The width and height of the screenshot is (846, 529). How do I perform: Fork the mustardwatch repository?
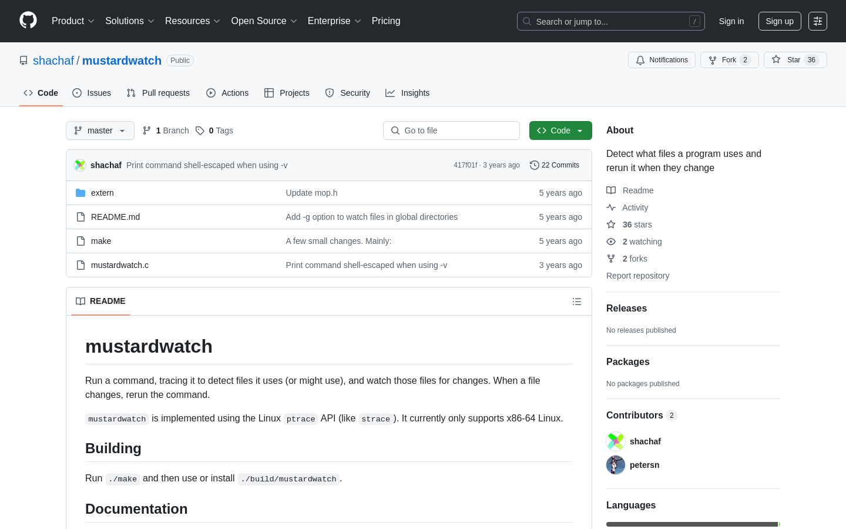point(729,60)
